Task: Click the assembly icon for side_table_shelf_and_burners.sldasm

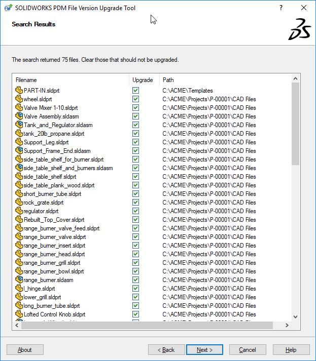Action: pos(19,168)
